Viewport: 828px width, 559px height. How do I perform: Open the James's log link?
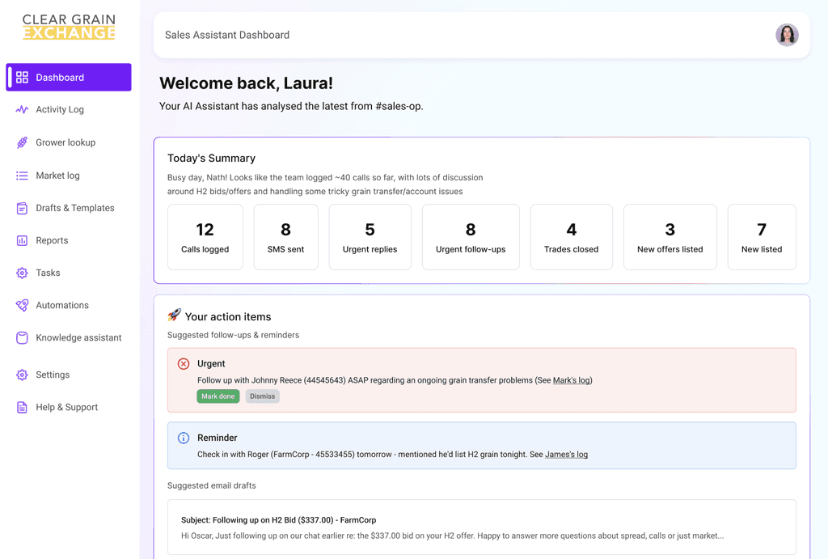[566, 455]
